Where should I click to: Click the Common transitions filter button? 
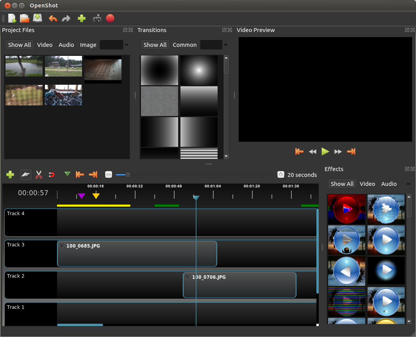click(184, 45)
